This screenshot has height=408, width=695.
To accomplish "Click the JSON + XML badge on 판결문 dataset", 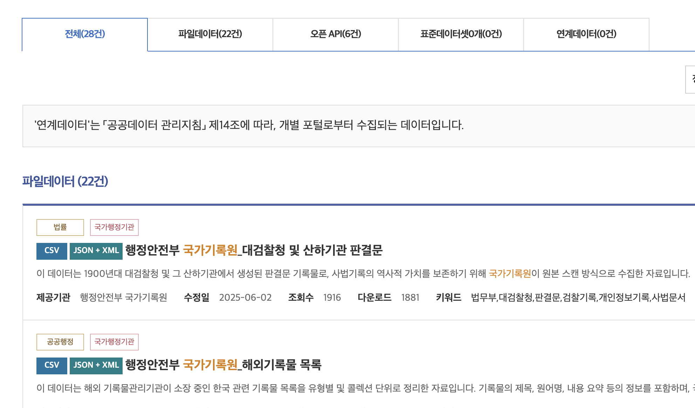I will [x=96, y=250].
